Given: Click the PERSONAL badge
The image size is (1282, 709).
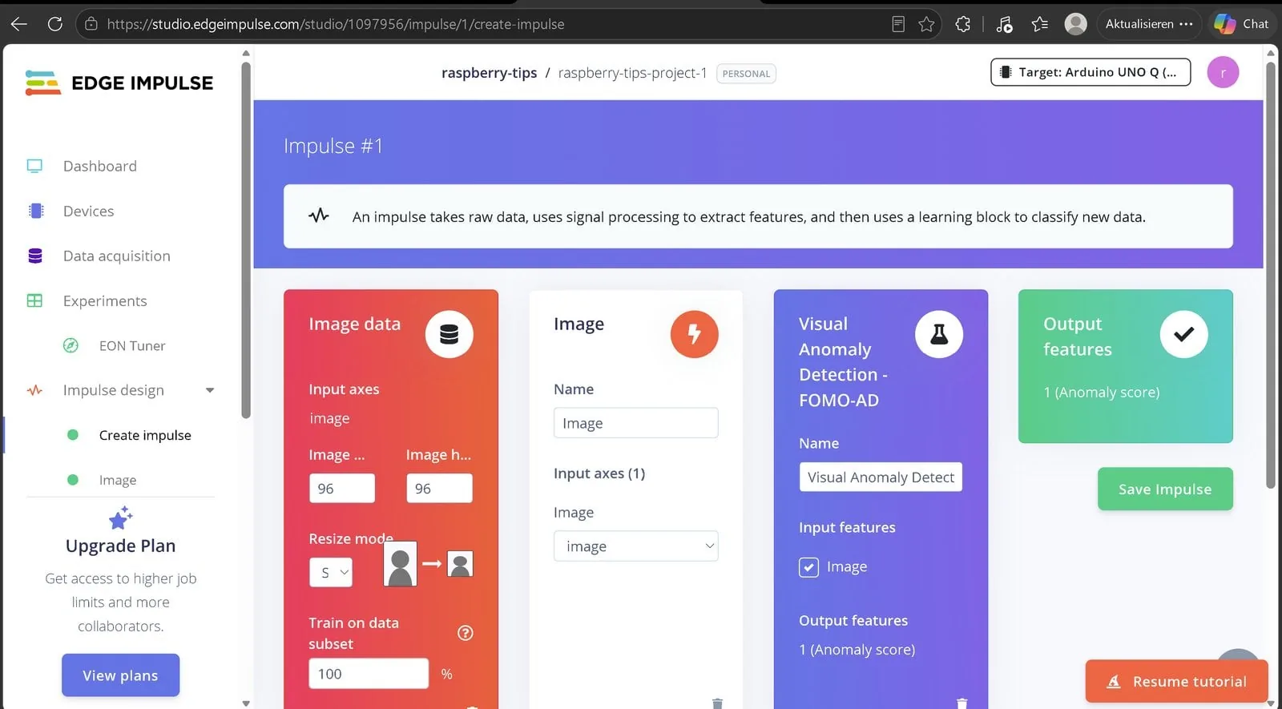Looking at the screenshot, I should (746, 74).
